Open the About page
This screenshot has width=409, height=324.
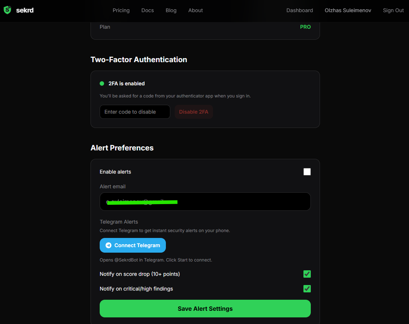coord(196,10)
